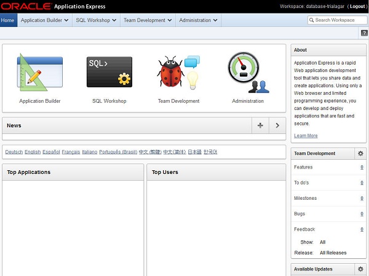Switch language to Français
369x276 pixels.
(71, 152)
